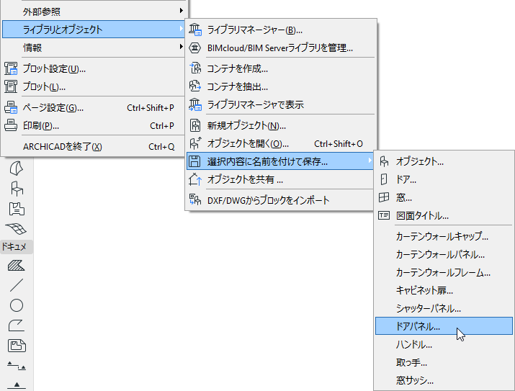Click ドアパネル... in the save submenu
This screenshot has height=391, width=515.
(418, 326)
